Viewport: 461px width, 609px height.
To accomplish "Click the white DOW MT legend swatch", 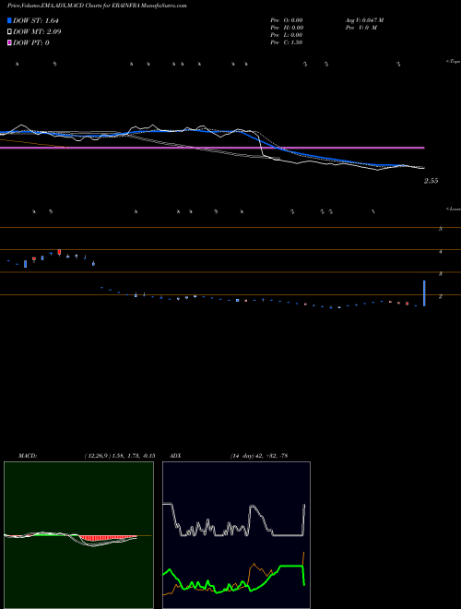I will point(9,31).
